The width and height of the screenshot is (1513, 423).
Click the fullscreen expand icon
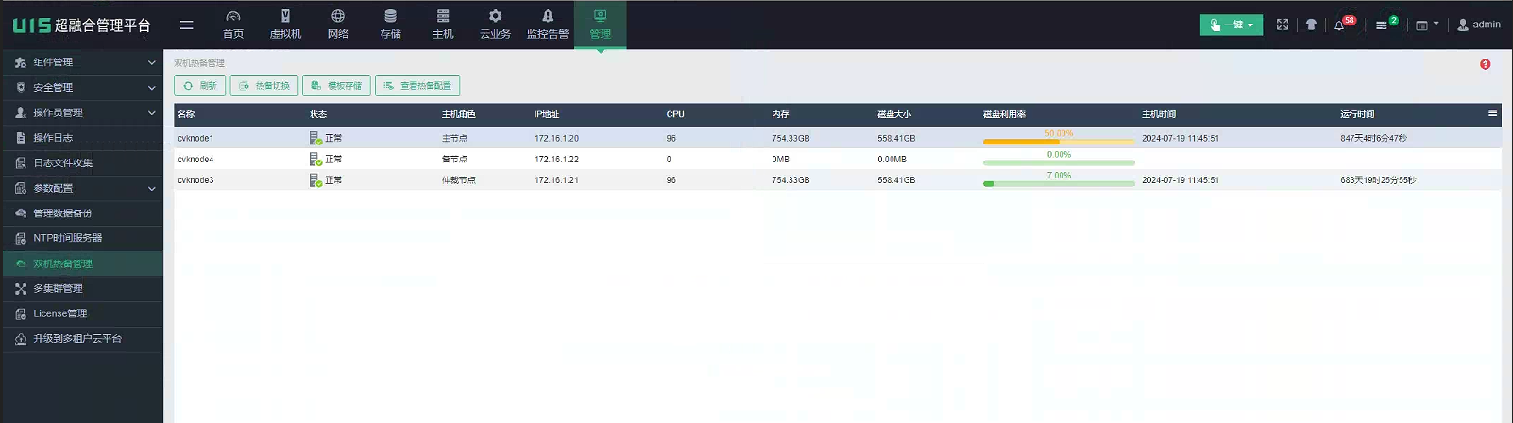pos(1283,25)
